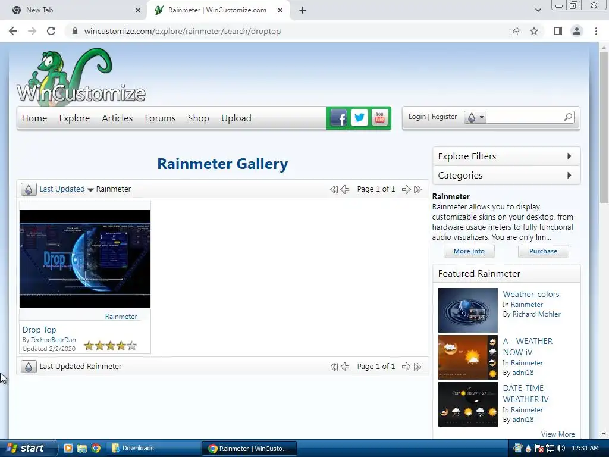The image size is (609, 457).
Task: Go to next page using top right arrow
Action: 406,189
